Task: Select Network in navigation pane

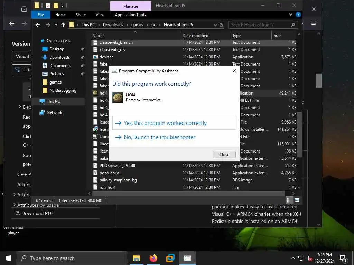Action: point(54,112)
